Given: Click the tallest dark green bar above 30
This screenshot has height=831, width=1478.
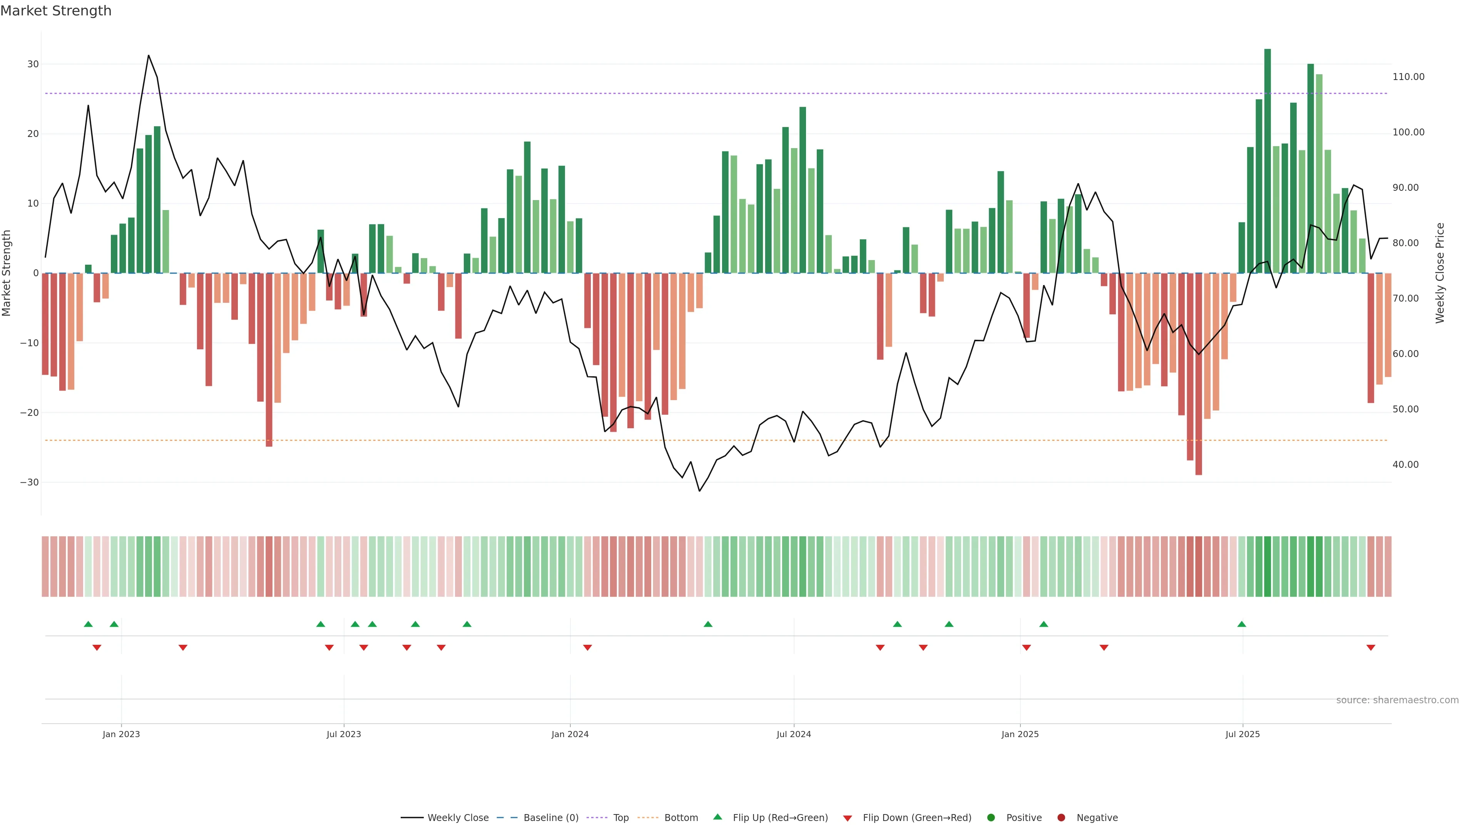Looking at the screenshot, I should pos(1267,160).
